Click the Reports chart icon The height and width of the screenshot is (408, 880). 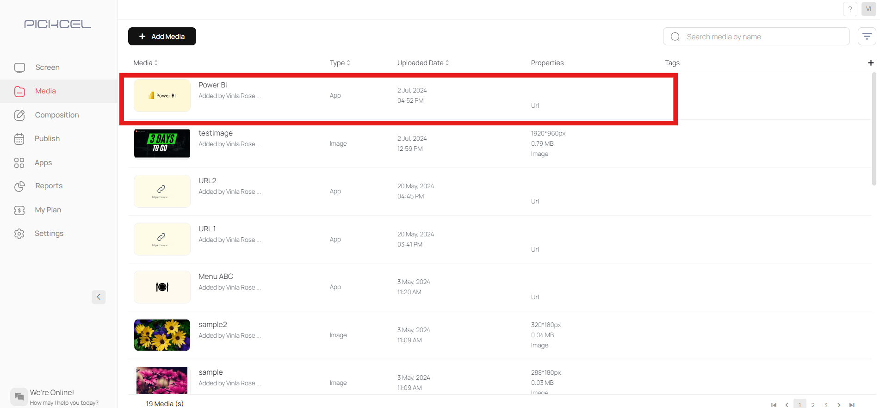click(x=19, y=186)
